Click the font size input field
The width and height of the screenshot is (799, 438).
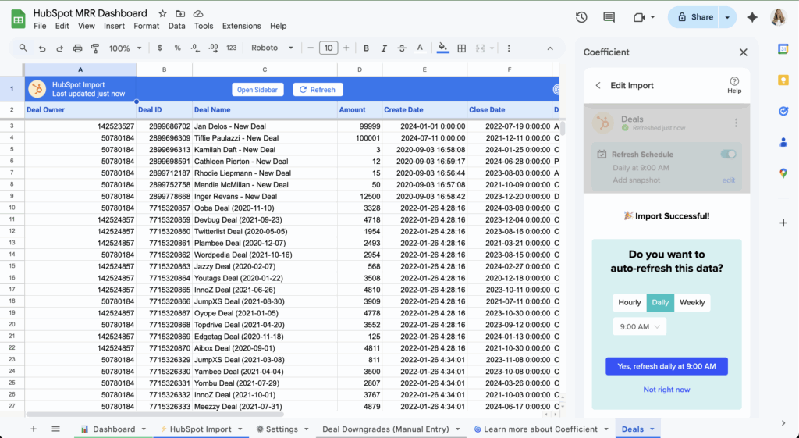click(328, 48)
